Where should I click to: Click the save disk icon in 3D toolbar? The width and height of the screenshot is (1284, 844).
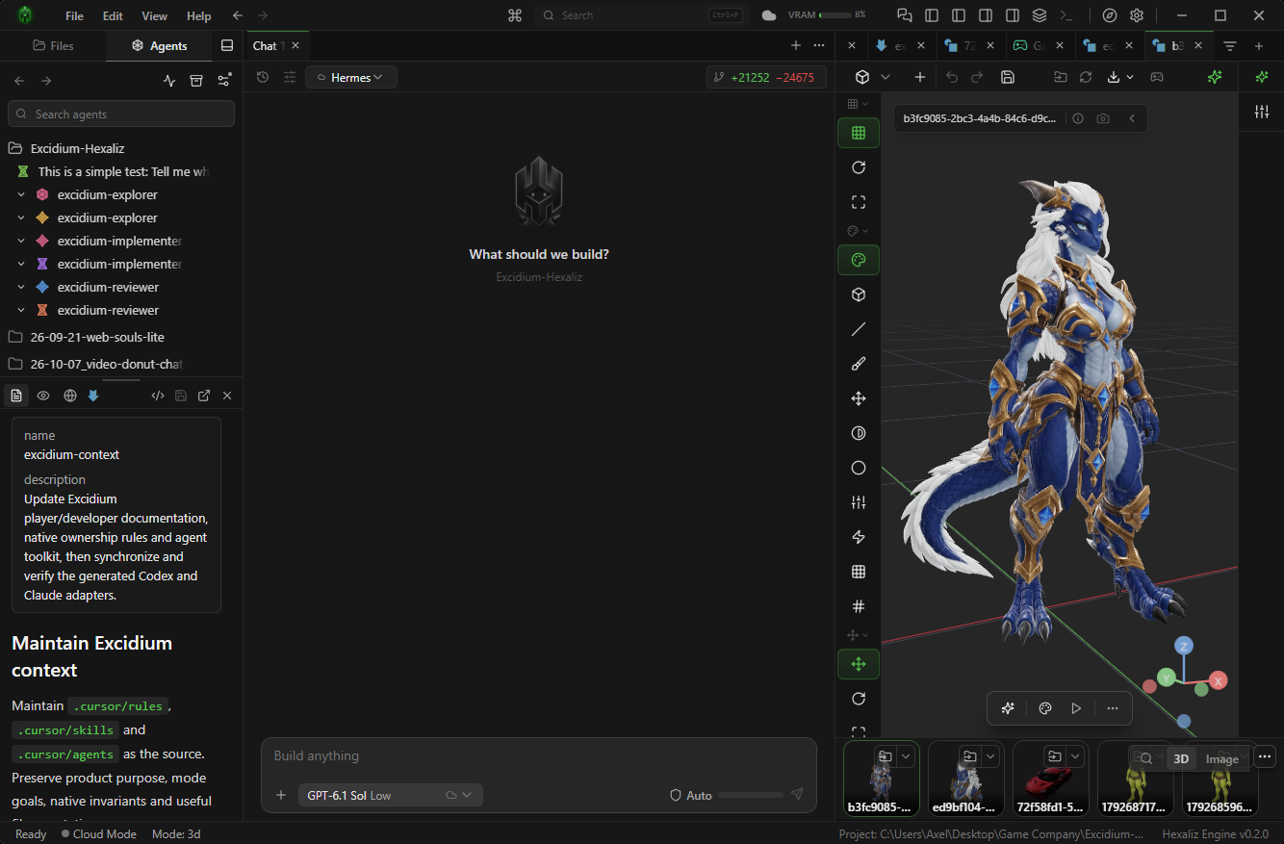1008,77
